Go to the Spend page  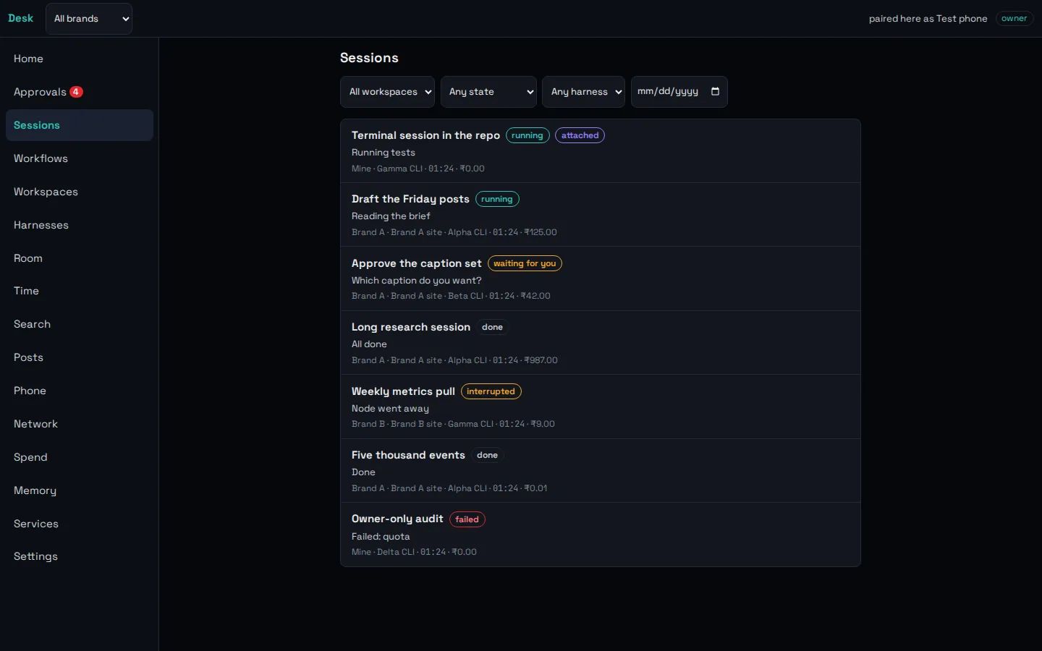(x=80, y=457)
